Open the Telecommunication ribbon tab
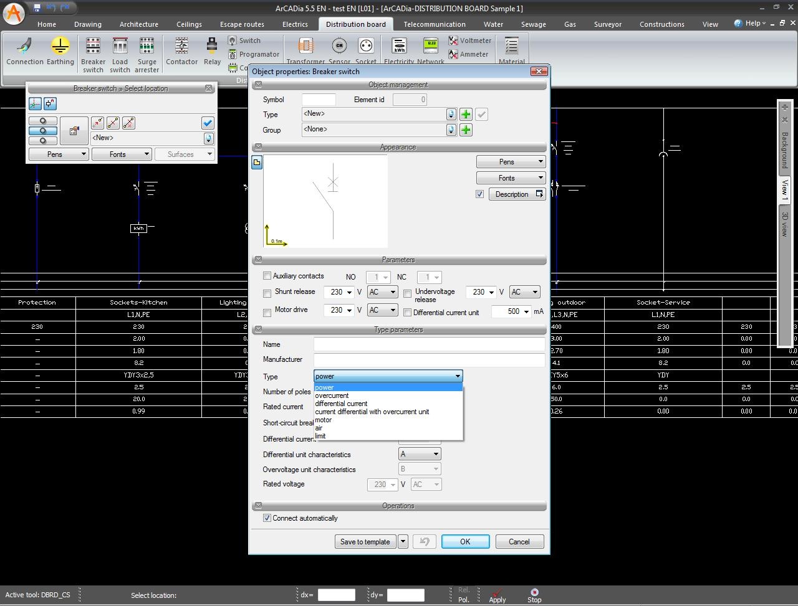 434,24
